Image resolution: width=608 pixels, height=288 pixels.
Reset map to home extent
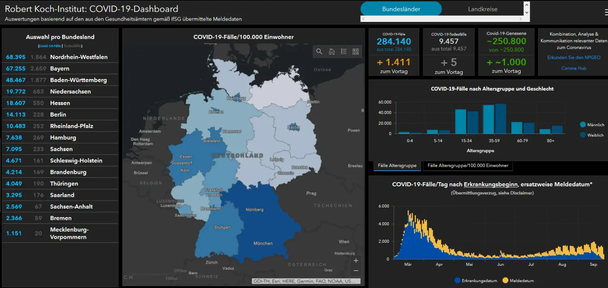click(x=332, y=51)
